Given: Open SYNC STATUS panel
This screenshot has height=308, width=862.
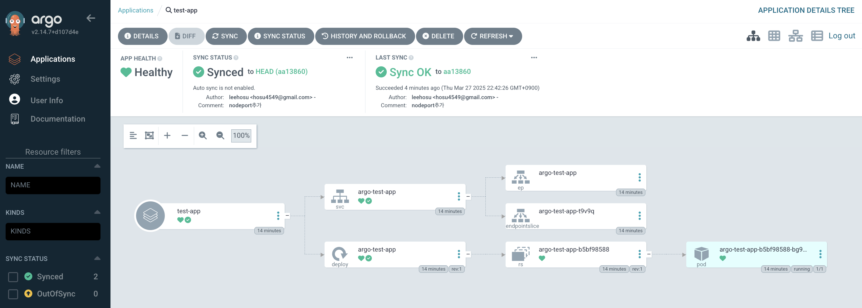Looking at the screenshot, I should coord(281,36).
